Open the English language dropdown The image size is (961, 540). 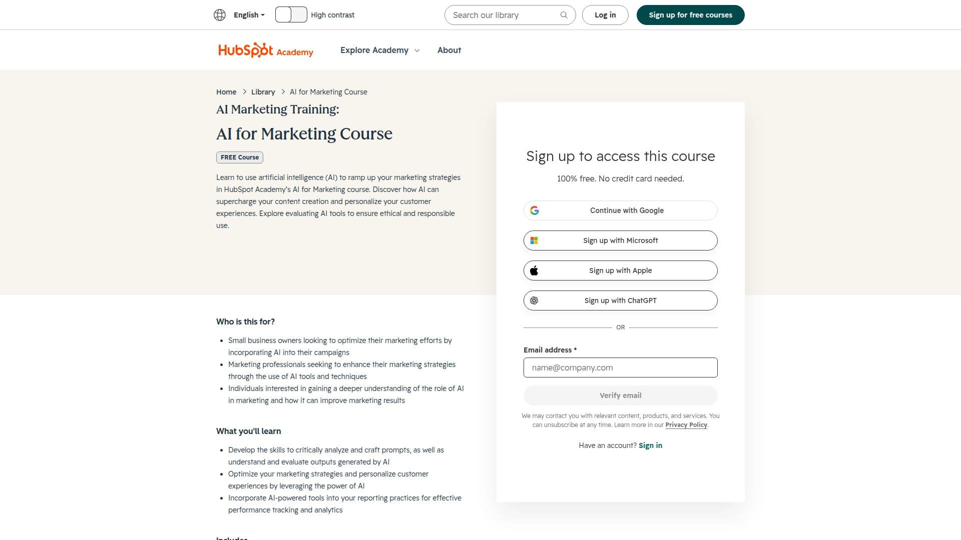[249, 15]
